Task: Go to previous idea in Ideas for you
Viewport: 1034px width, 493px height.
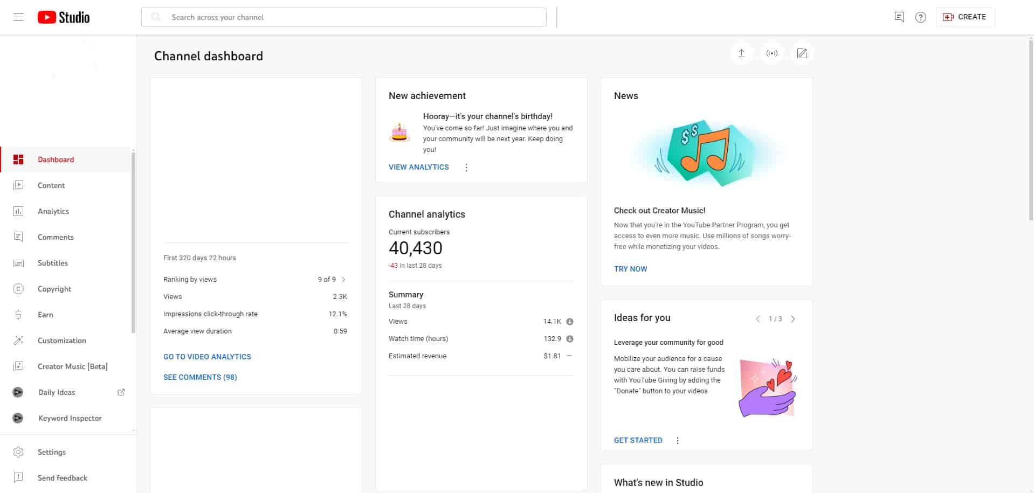Action: coord(758,319)
